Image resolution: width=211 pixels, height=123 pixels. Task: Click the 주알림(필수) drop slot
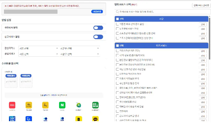point(11,81)
